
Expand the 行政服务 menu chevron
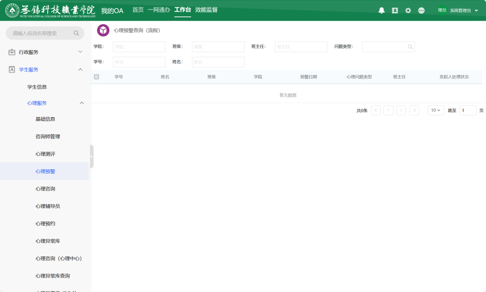pyautogui.click(x=80, y=52)
